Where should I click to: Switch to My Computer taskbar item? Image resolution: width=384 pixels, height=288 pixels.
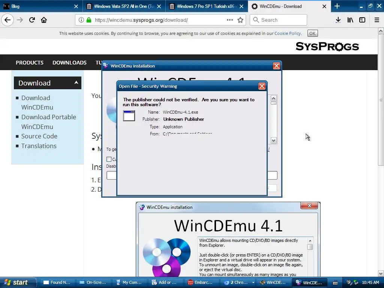pyautogui.click(x=129, y=282)
